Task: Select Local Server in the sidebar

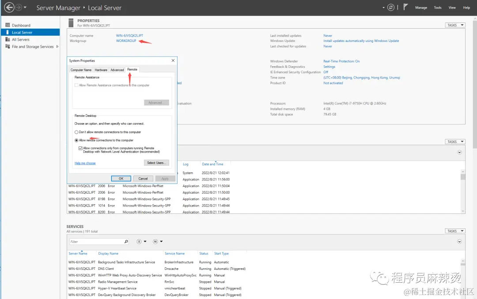Action: pyautogui.click(x=30, y=32)
